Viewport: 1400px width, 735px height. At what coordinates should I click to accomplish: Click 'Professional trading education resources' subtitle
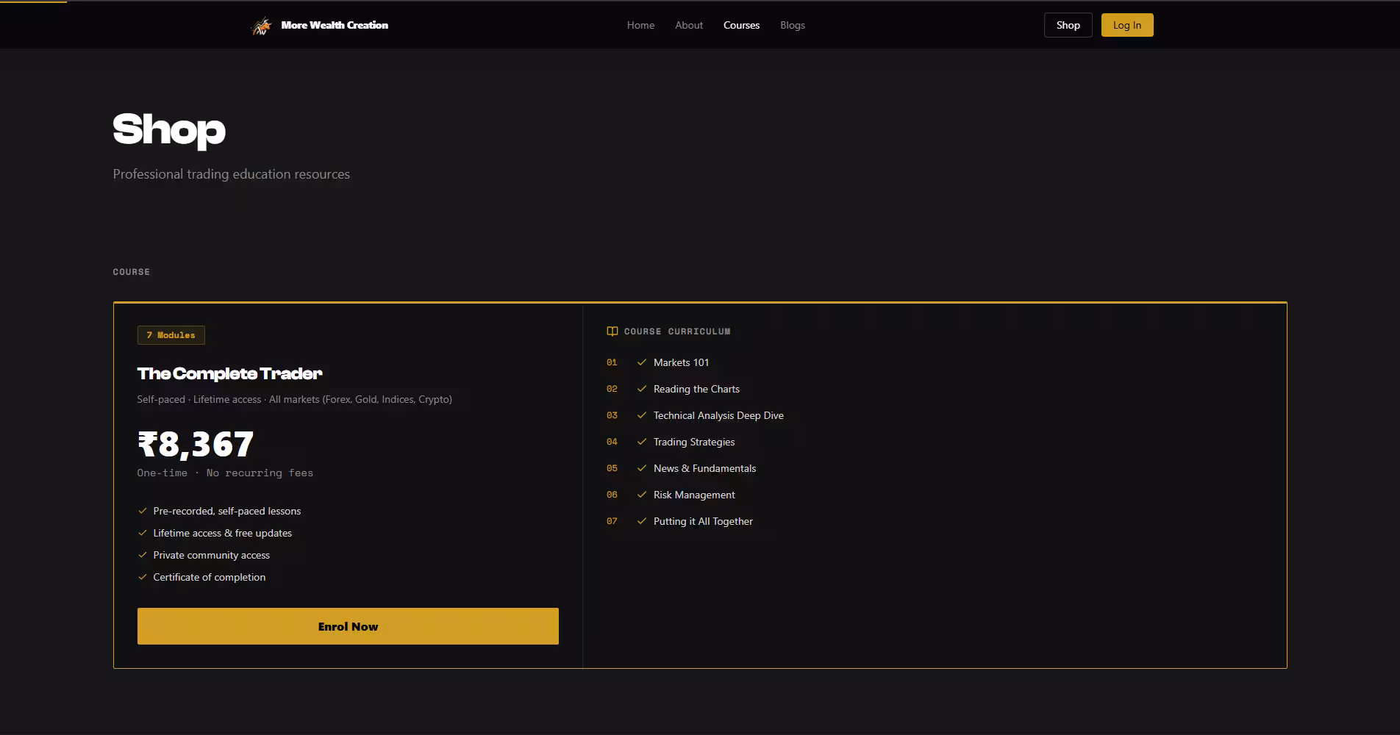coord(232,174)
